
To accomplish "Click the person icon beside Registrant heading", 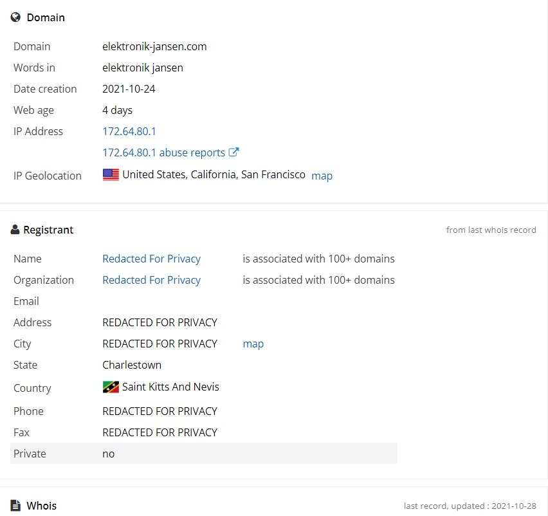I will click(15, 230).
